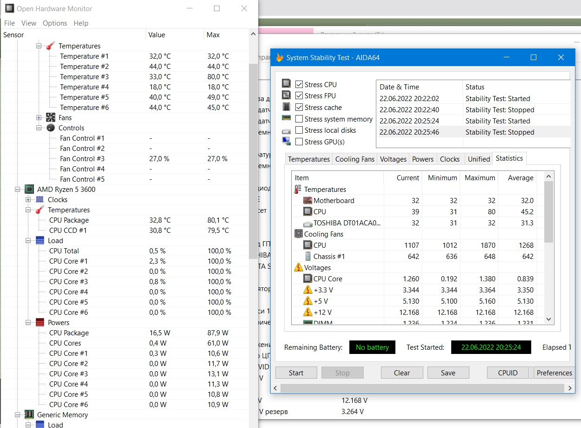581x428 pixels.
Task: Click the warning icon next to +12 V
Action: 307,313
